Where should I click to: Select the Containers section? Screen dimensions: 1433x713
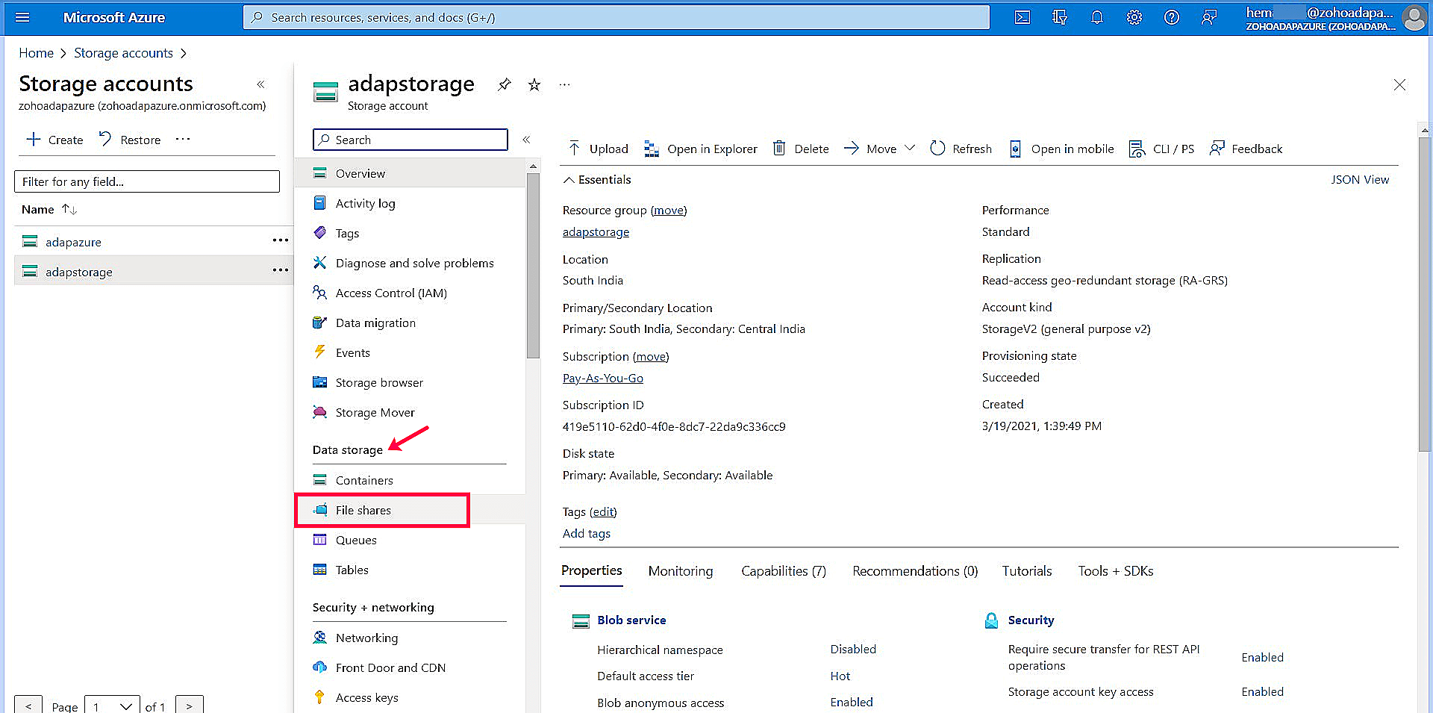(x=364, y=480)
